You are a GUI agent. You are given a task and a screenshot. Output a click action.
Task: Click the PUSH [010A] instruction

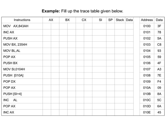[13, 75]
